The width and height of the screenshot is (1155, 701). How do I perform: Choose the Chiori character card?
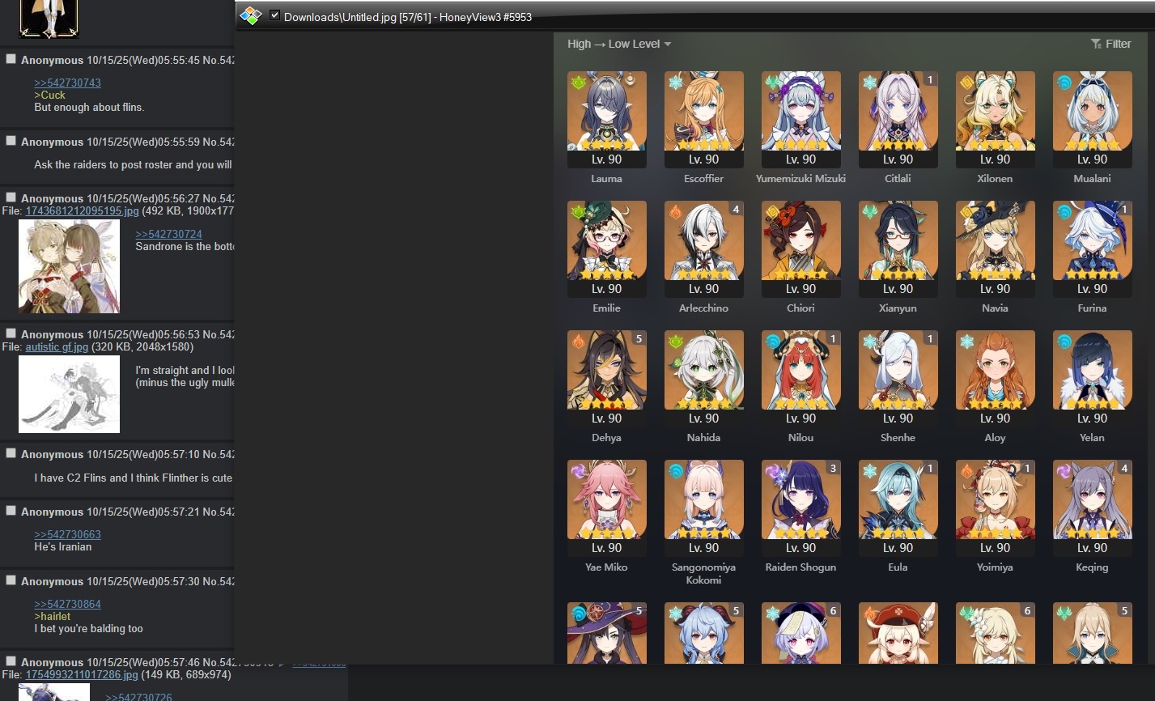click(x=801, y=249)
